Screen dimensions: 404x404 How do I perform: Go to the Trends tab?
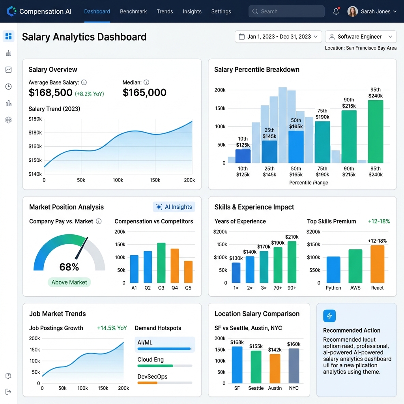tap(165, 11)
